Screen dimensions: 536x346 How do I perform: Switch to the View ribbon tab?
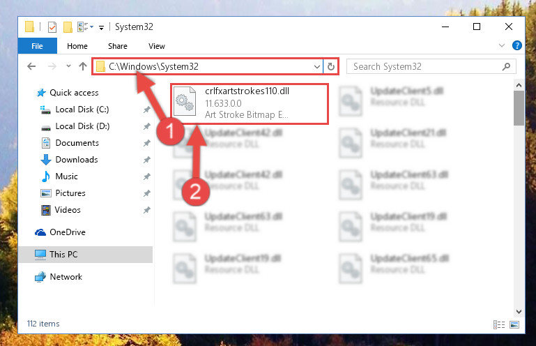[x=157, y=46]
